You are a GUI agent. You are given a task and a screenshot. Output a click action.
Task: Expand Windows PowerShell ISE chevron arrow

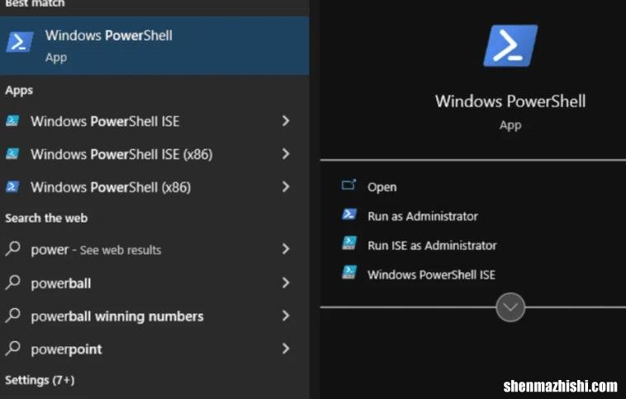point(286,121)
